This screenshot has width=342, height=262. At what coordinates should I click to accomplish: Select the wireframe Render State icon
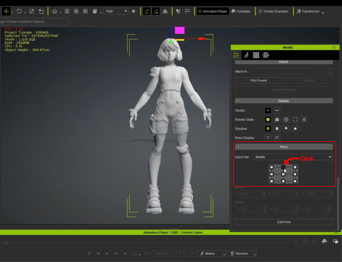286,119
